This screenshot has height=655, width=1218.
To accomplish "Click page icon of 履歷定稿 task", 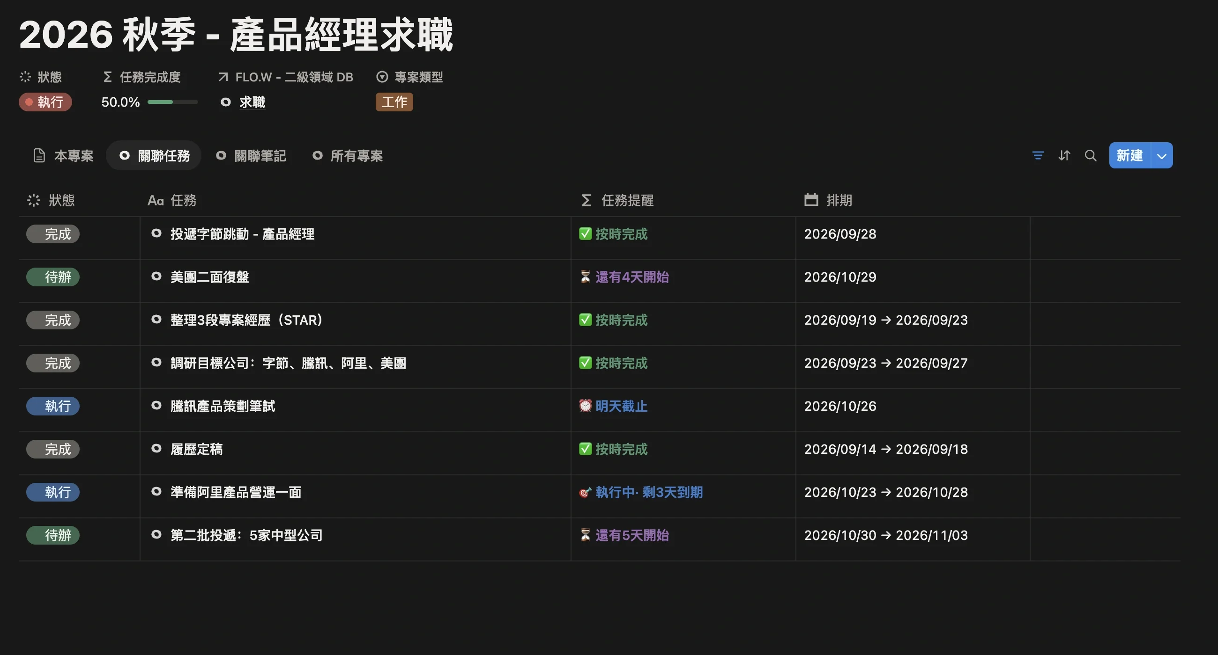I will coord(156,449).
